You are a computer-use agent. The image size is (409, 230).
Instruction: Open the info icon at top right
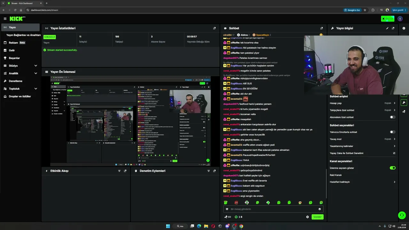point(404,28)
